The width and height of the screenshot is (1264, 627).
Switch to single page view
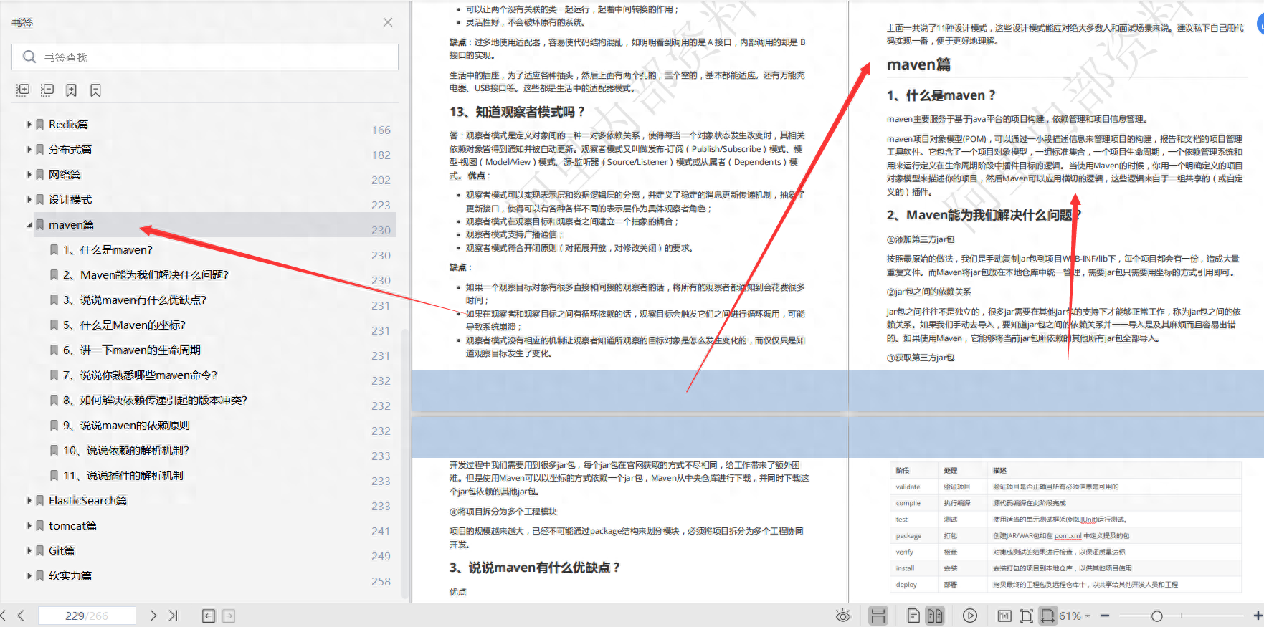point(913,616)
